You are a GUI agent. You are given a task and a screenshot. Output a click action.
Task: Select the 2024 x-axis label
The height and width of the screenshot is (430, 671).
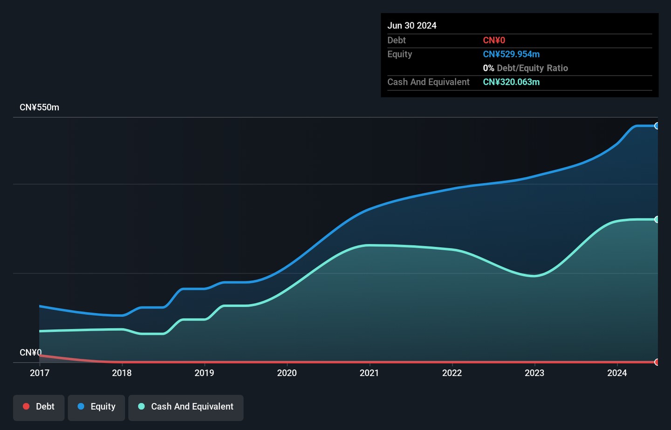[x=617, y=373]
